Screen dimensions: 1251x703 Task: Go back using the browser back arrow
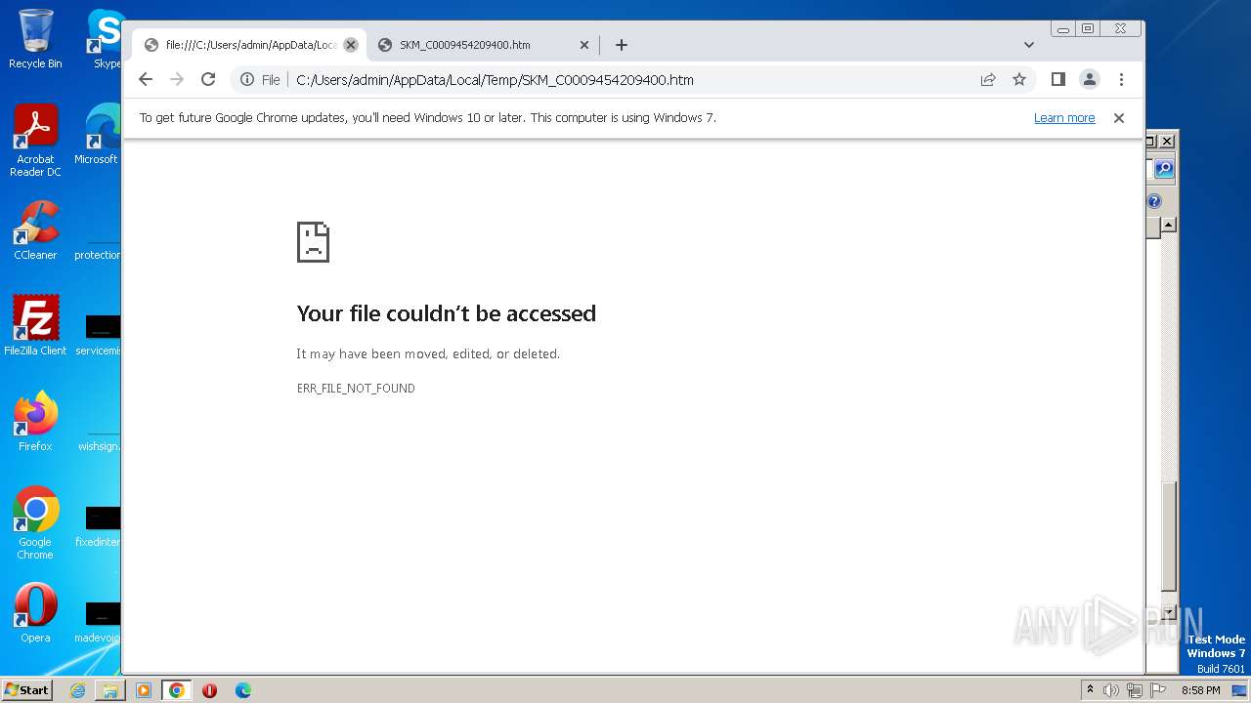point(146,79)
